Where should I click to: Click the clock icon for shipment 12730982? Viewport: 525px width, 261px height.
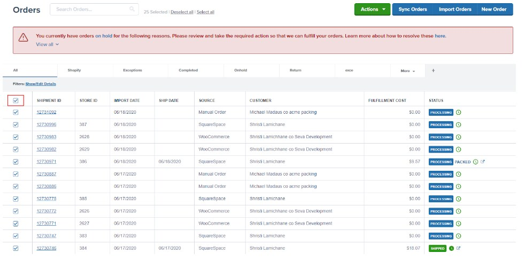458,149
